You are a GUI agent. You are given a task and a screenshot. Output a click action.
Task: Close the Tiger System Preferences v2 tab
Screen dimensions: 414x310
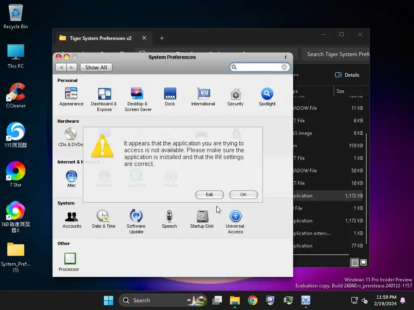(144, 38)
